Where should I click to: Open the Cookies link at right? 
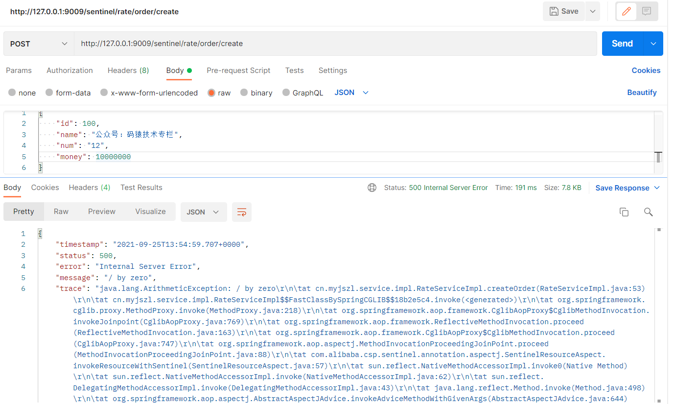click(x=646, y=71)
